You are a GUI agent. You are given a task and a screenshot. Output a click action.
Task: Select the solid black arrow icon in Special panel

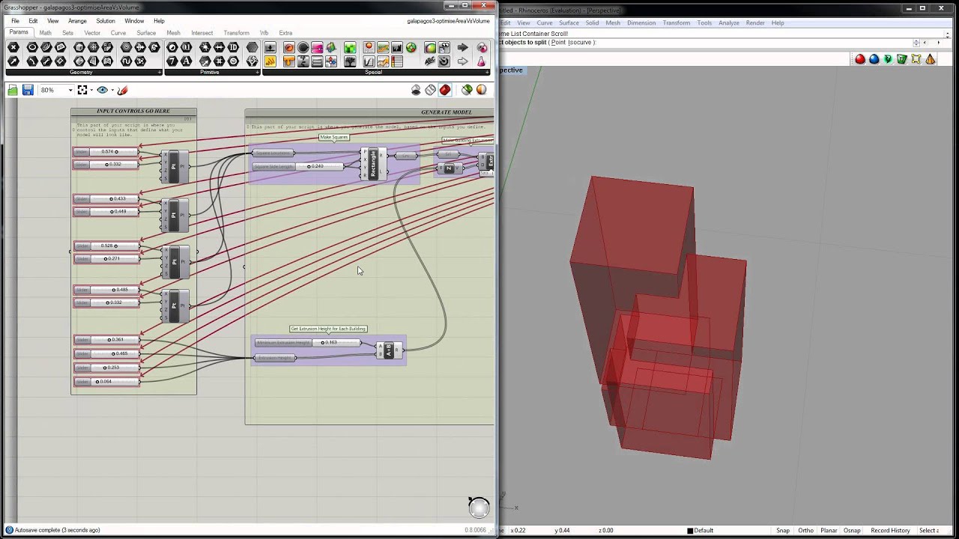(462, 47)
